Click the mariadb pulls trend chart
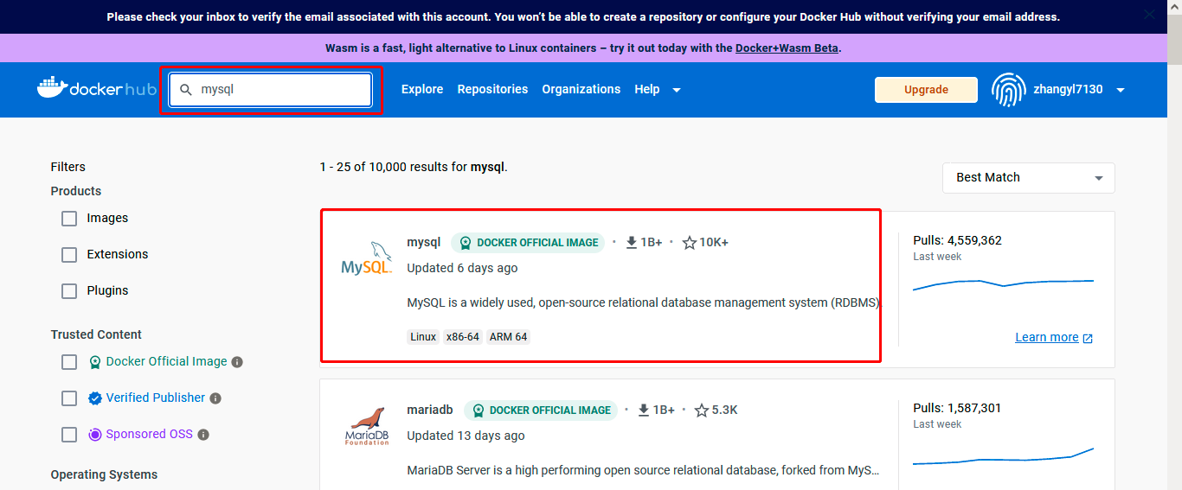Screen dimensions: 1182x490 point(1003,457)
